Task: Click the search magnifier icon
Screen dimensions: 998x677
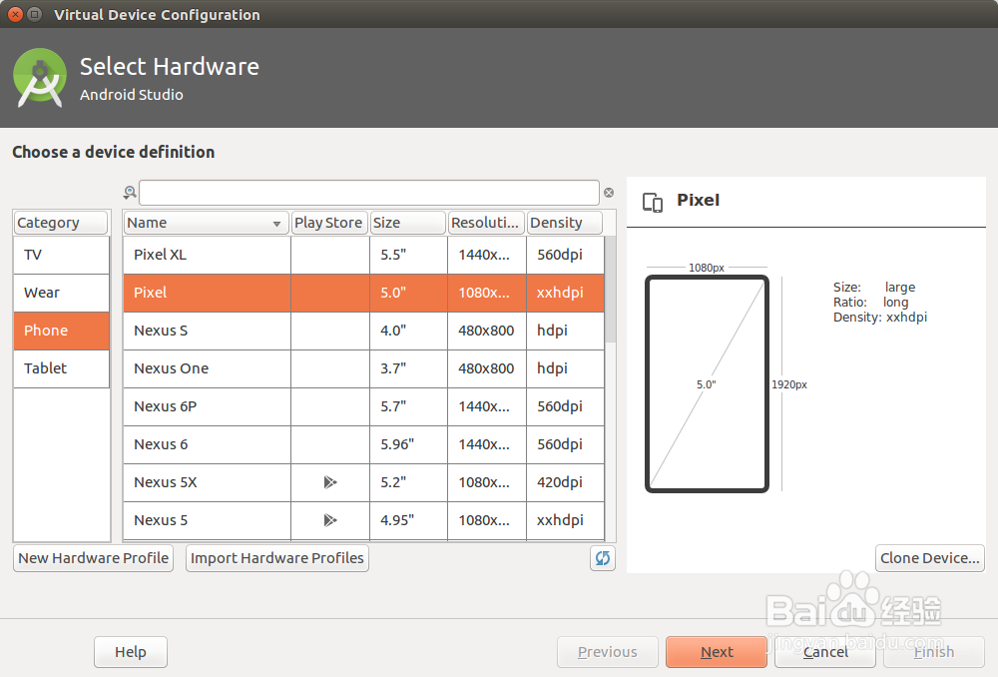Action: 130,193
